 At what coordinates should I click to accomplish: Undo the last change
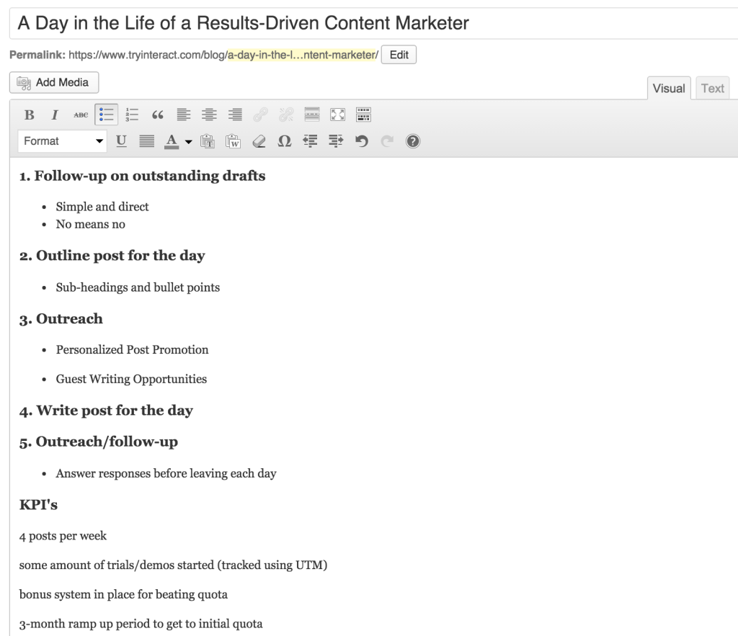[362, 141]
